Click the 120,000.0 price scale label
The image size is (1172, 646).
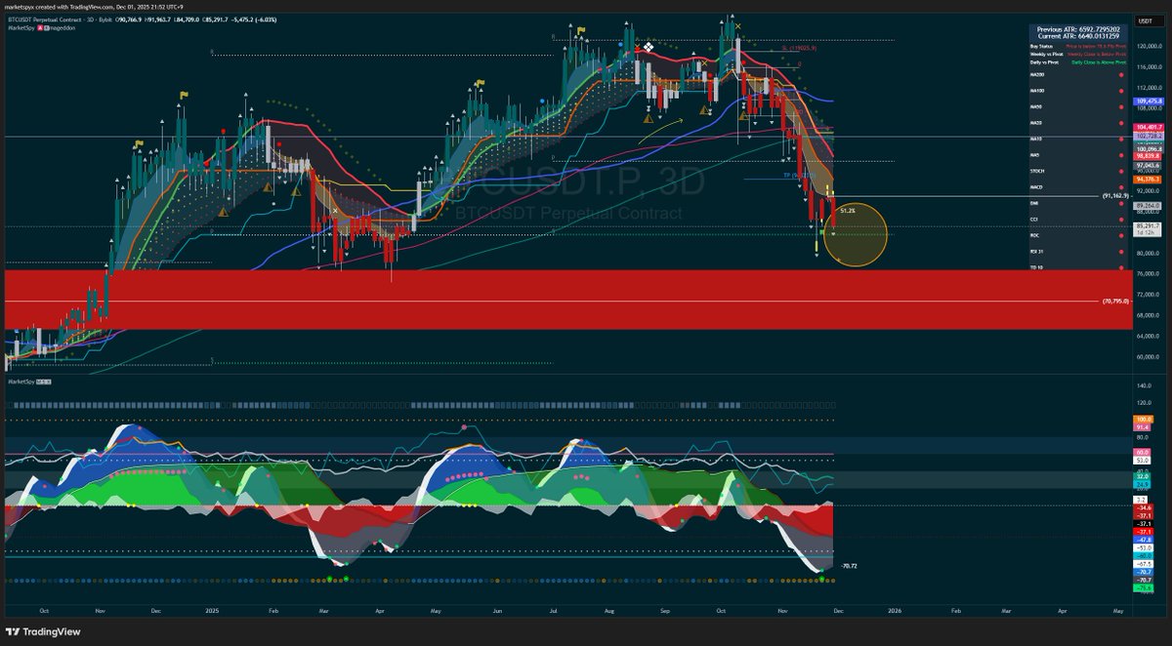point(1149,46)
